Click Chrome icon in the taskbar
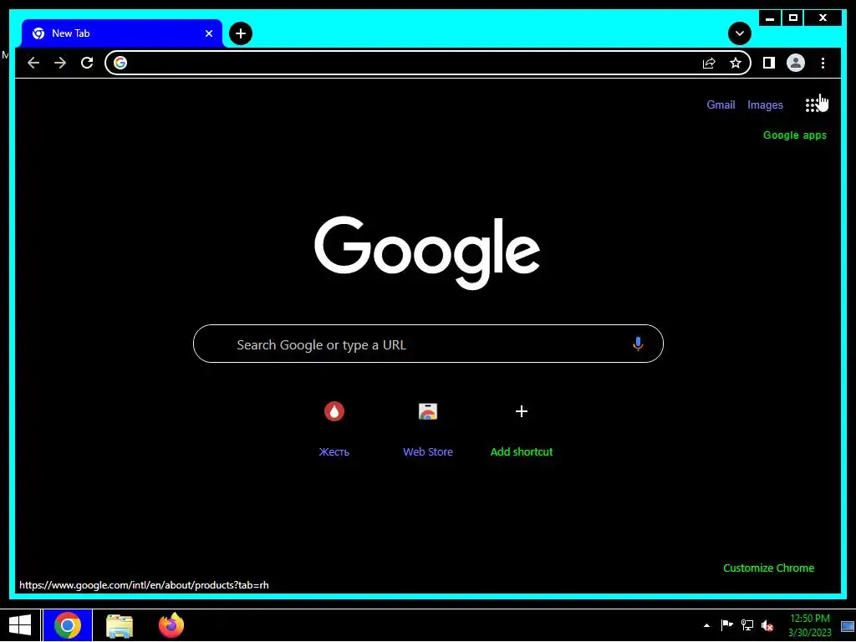Viewport: 856px width, 642px height. coord(67,625)
